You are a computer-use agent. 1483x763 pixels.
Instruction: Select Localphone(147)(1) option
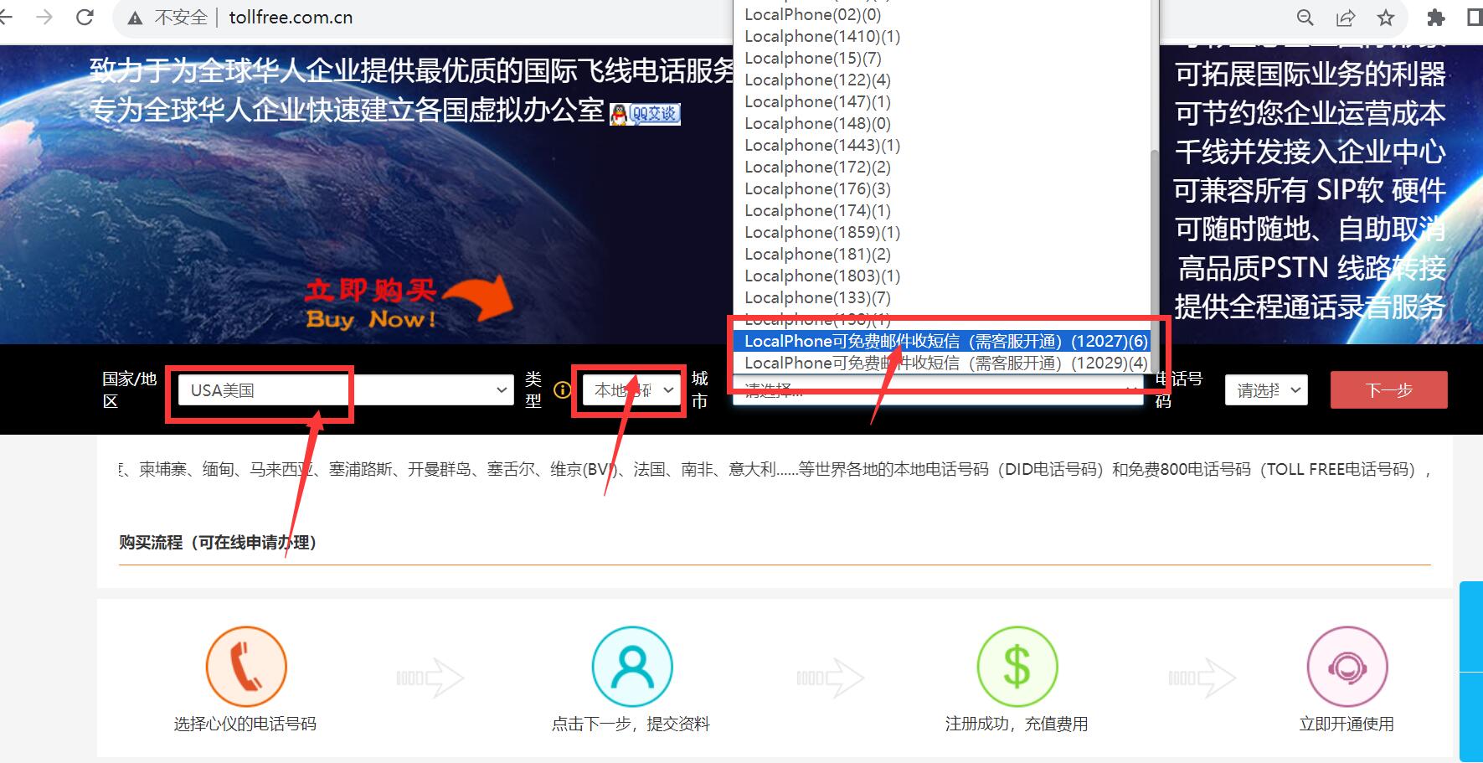coord(941,101)
